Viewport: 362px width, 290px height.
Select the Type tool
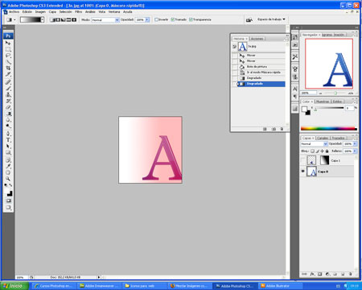(x=8, y=140)
